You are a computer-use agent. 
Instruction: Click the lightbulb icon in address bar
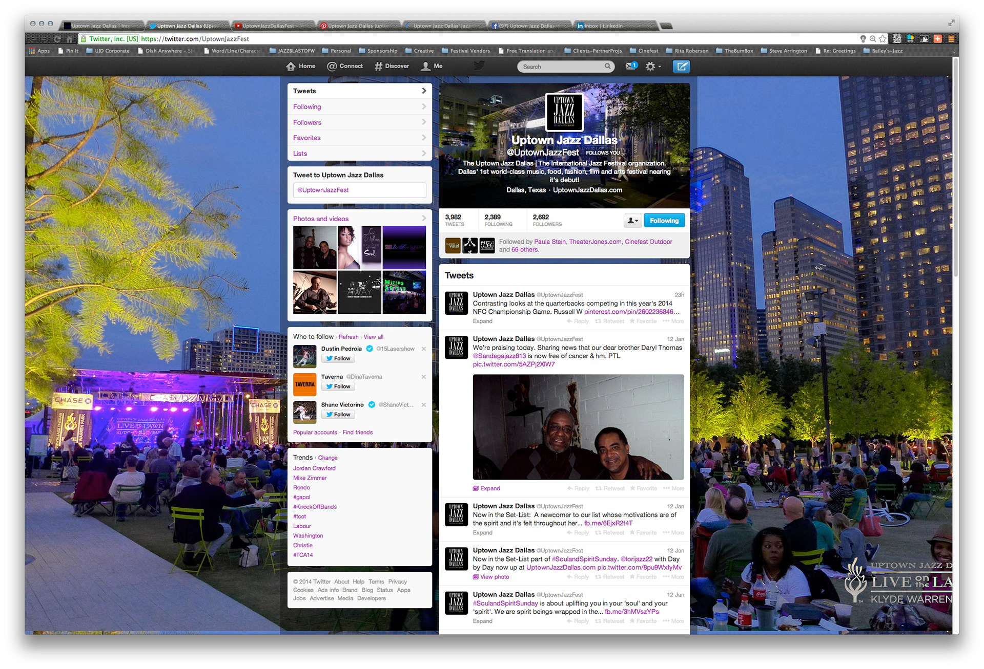(863, 38)
